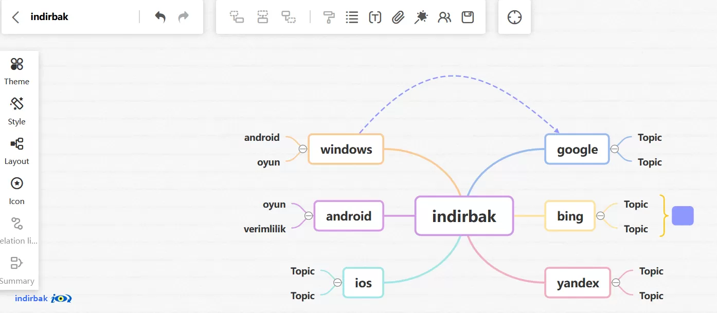
Task: Select the Summary tool
Action: point(17,270)
